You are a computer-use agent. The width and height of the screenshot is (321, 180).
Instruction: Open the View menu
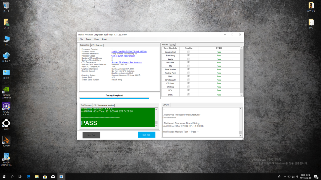click(x=96, y=39)
